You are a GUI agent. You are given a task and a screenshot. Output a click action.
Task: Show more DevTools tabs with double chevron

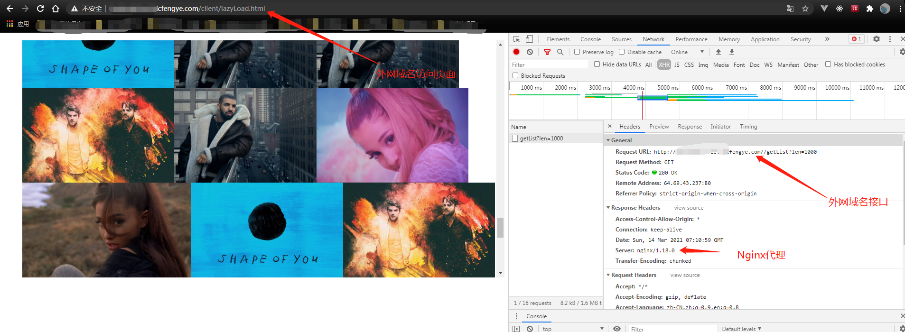click(x=827, y=39)
